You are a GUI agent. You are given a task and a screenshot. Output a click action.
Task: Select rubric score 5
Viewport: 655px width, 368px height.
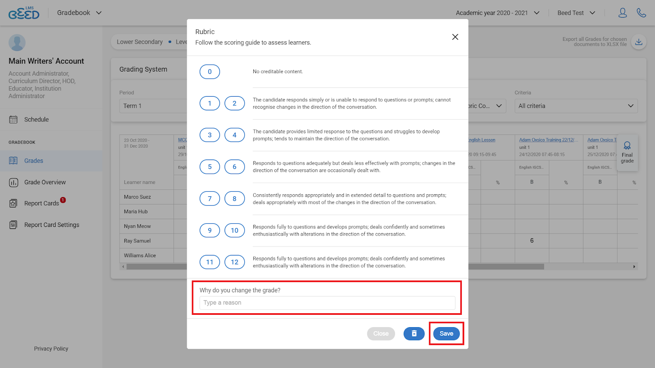click(210, 167)
